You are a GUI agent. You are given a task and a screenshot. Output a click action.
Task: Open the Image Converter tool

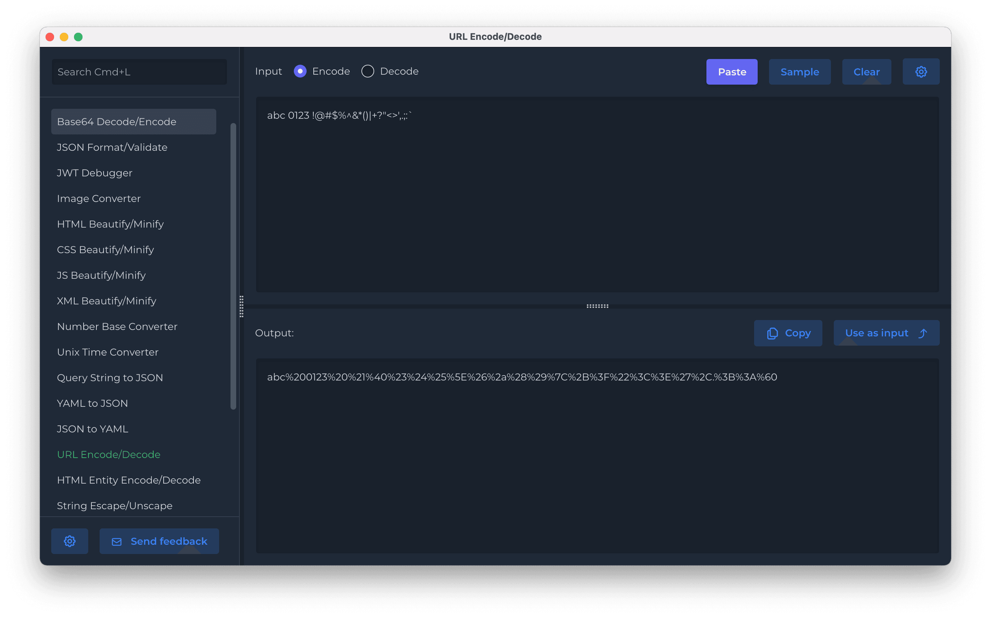point(99,198)
